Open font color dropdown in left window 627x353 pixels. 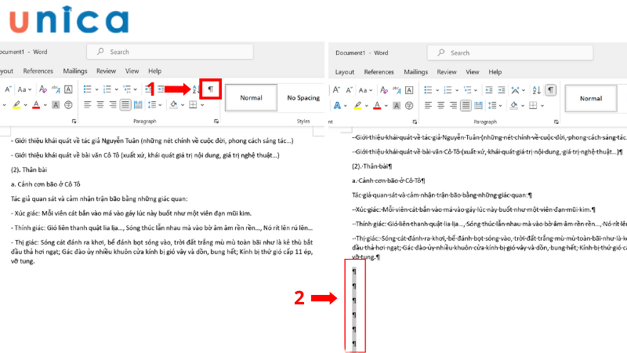coord(45,105)
